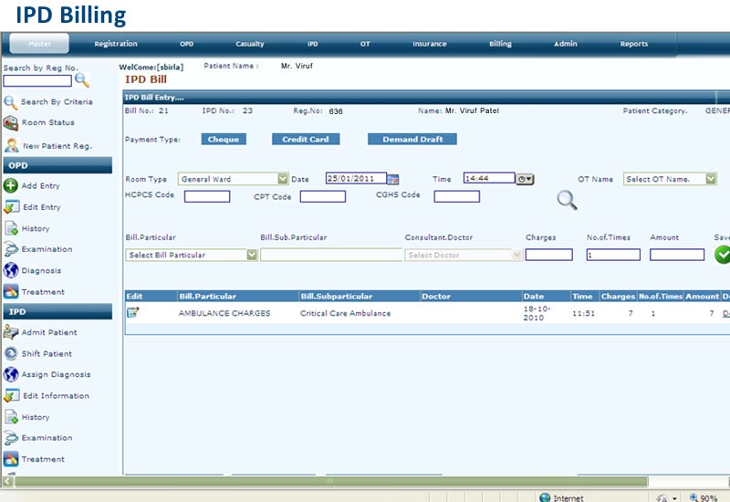
Task: Open the IPD History icon
Action: point(11,417)
